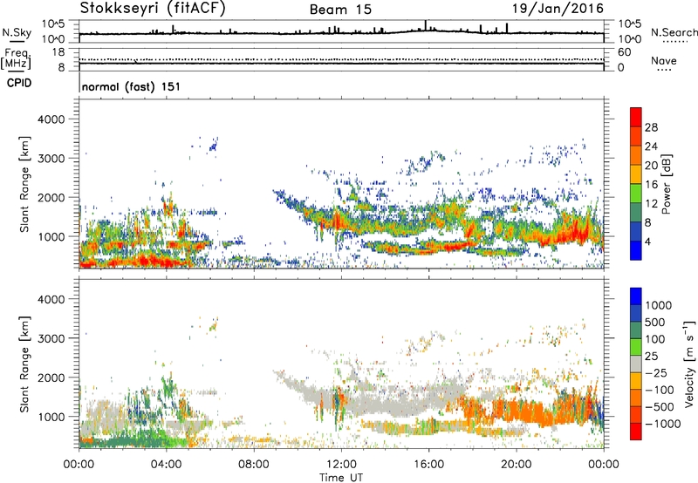Click the starting "00:00" time tick label
Viewport: 698px width, 483px height.
(x=79, y=465)
